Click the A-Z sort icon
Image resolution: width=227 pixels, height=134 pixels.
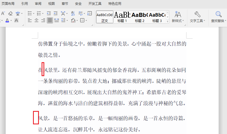[73, 13]
